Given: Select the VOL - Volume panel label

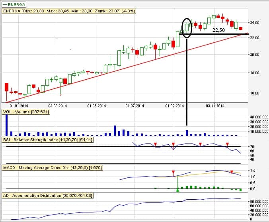Looking at the screenshot, I should [26, 112].
